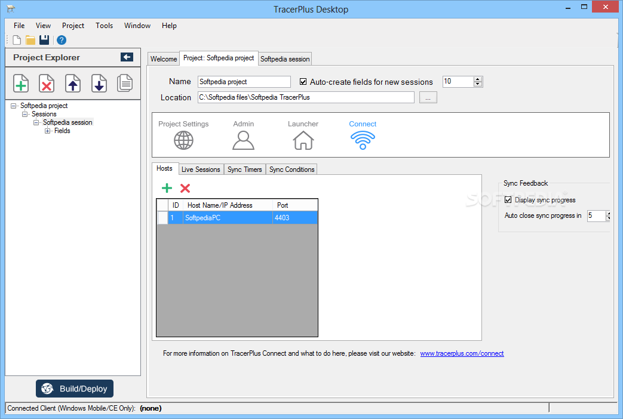Click the New file toolbar icon
The width and height of the screenshot is (623, 419).
[x=17, y=40]
